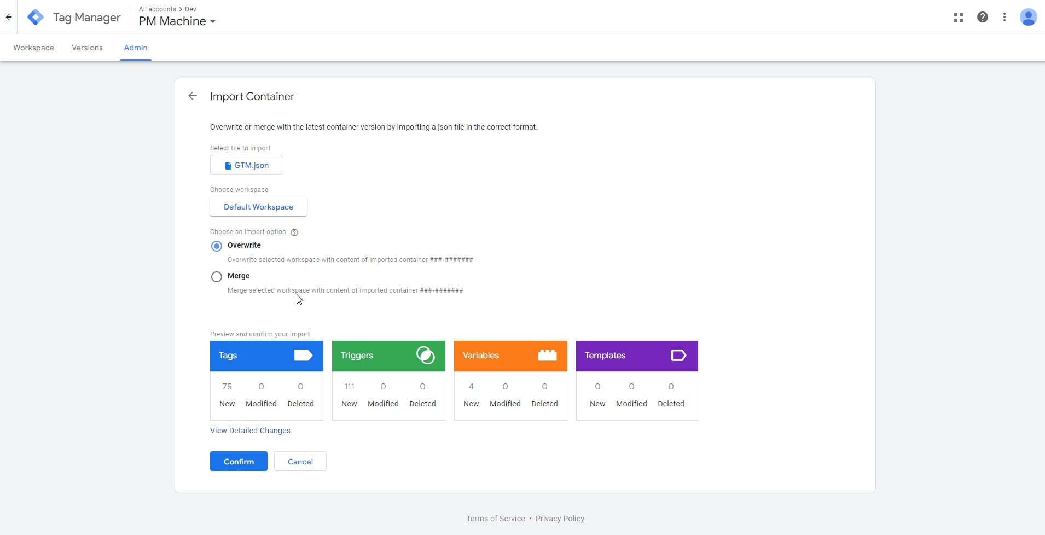This screenshot has width=1045, height=535.
Task: Click the GTM.json file icon
Action: coord(228,166)
